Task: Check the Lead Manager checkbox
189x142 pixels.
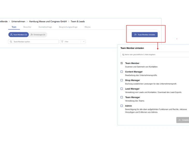Action: point(122,89)
